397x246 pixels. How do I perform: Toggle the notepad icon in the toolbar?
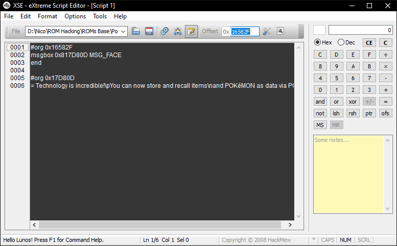point(192,31)
